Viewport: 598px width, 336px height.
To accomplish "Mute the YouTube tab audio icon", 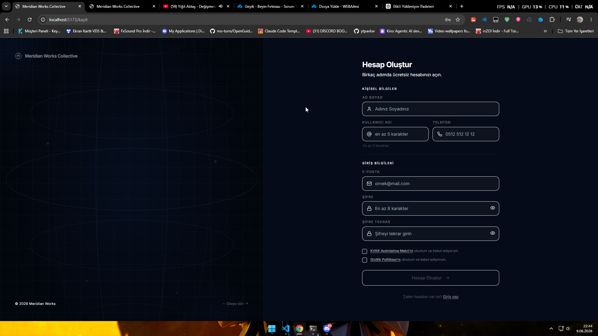I will coord(221,6).
